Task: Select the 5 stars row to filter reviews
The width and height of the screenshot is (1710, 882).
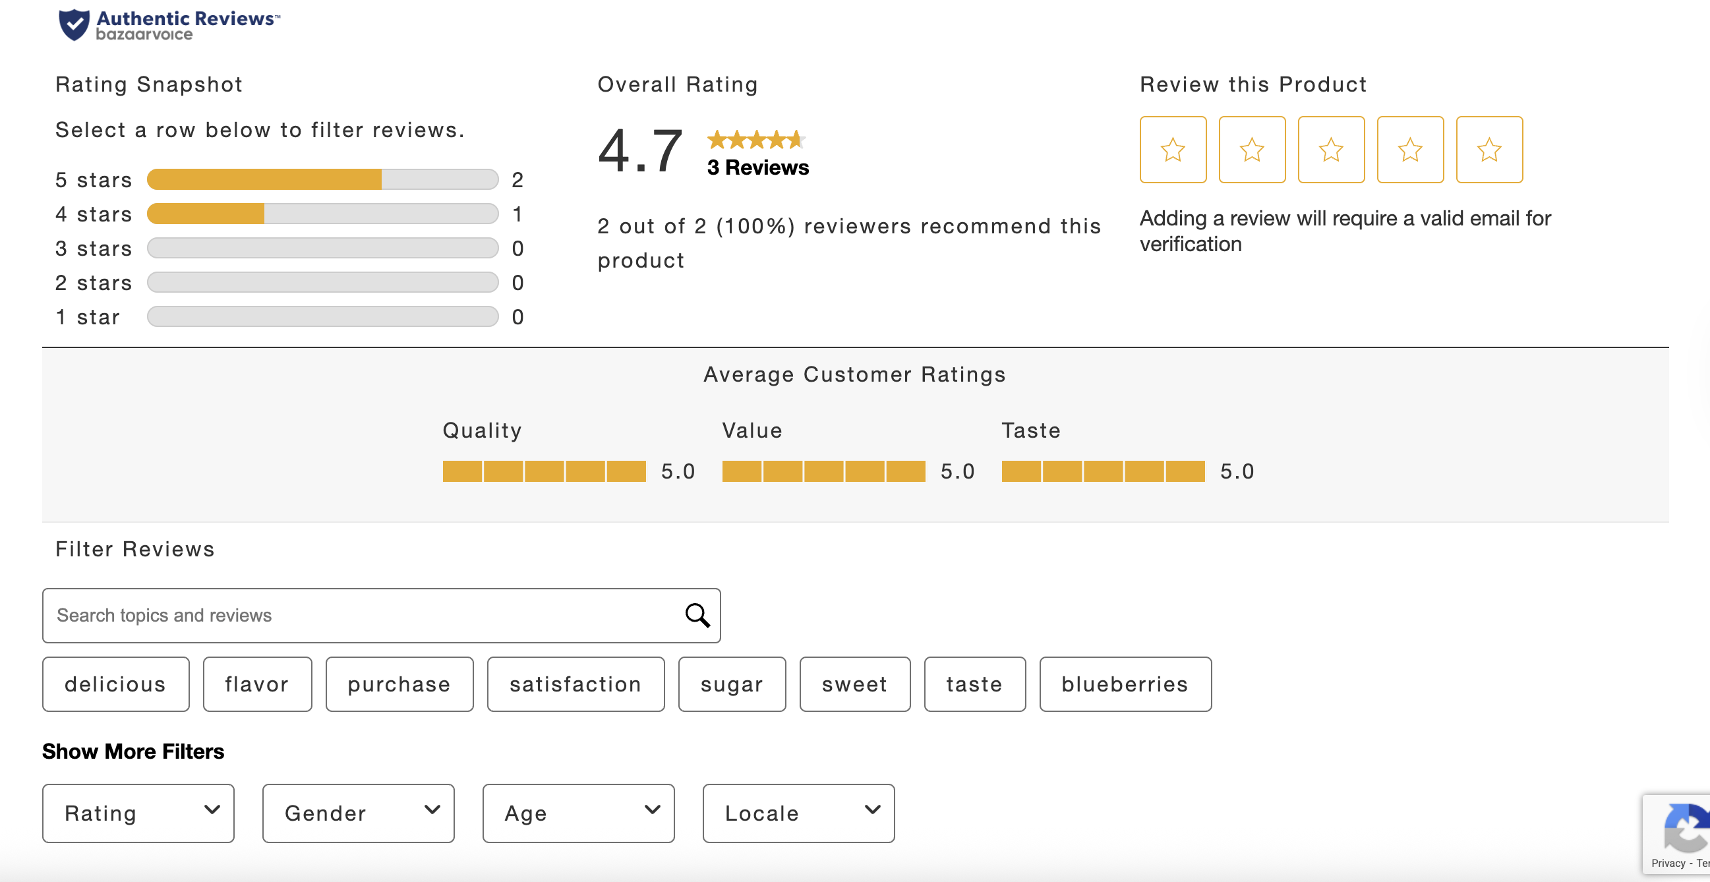Action: [x=285, y=179]
